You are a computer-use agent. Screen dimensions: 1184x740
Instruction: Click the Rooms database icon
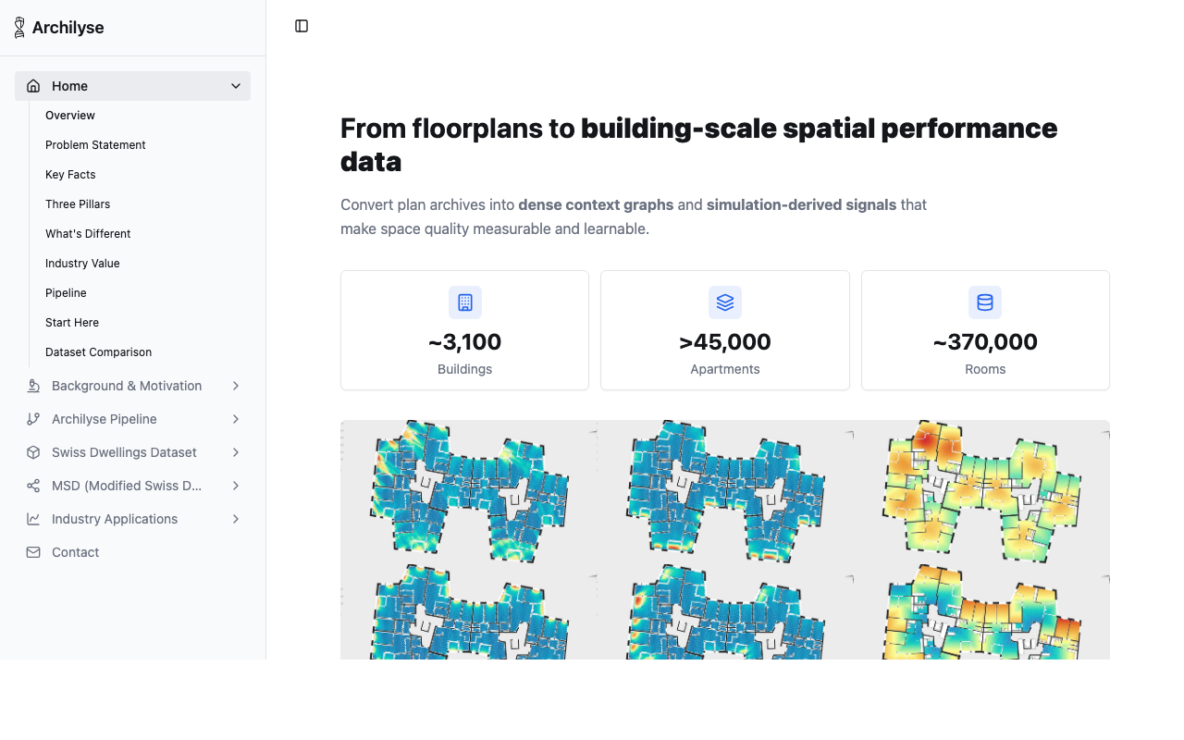[x=985, y=302]
